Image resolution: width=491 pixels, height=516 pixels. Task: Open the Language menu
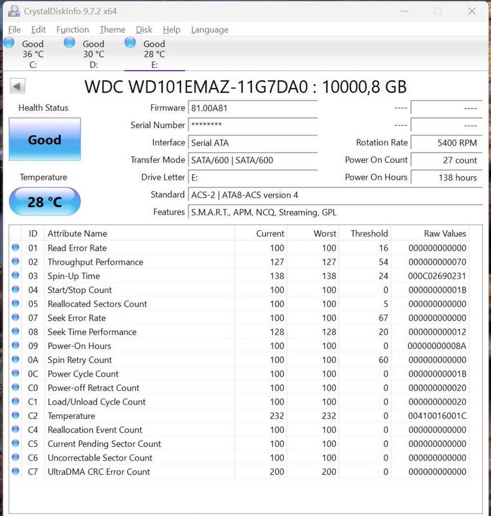[x=210, y=30]
